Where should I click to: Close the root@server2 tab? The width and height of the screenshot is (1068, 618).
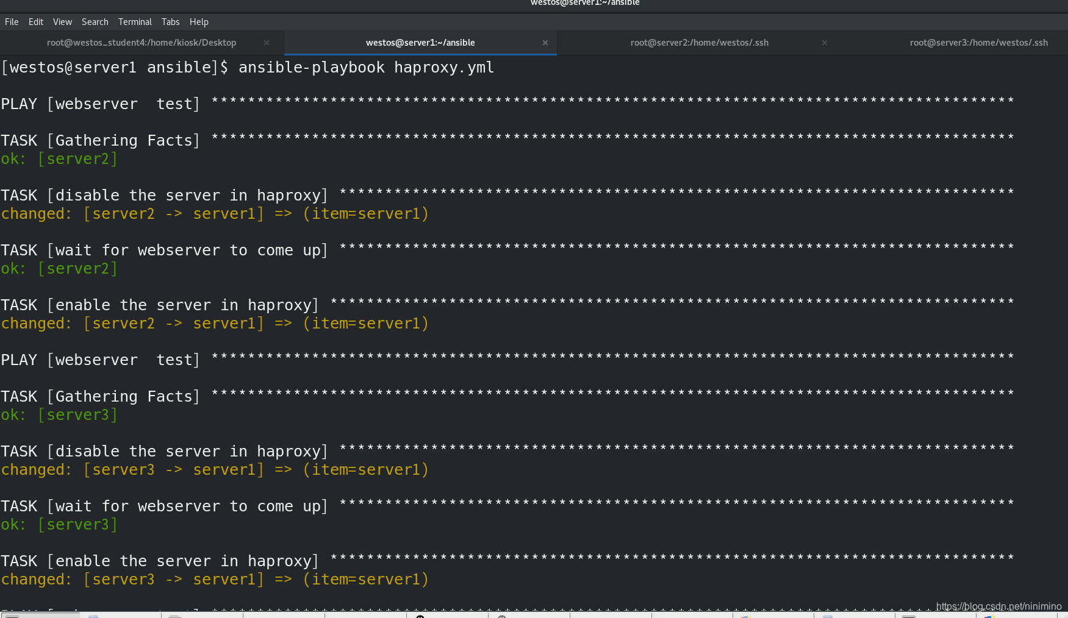click(x=825, y=43)
